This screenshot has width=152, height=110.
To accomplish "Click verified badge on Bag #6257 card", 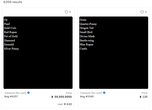I will (29, 93).
